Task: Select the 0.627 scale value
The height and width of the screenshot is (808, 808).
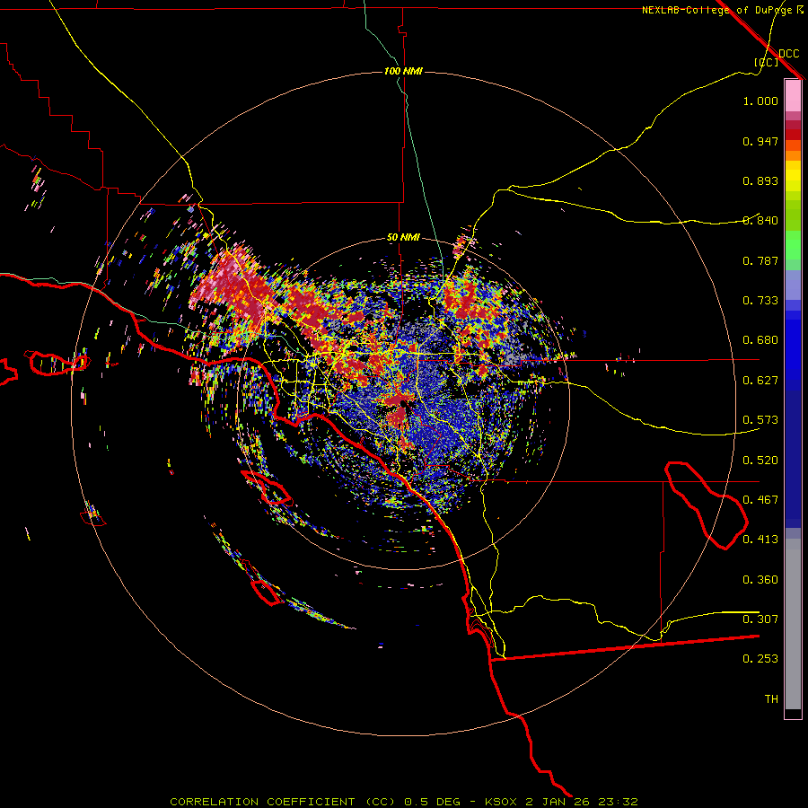Action: 760,381
